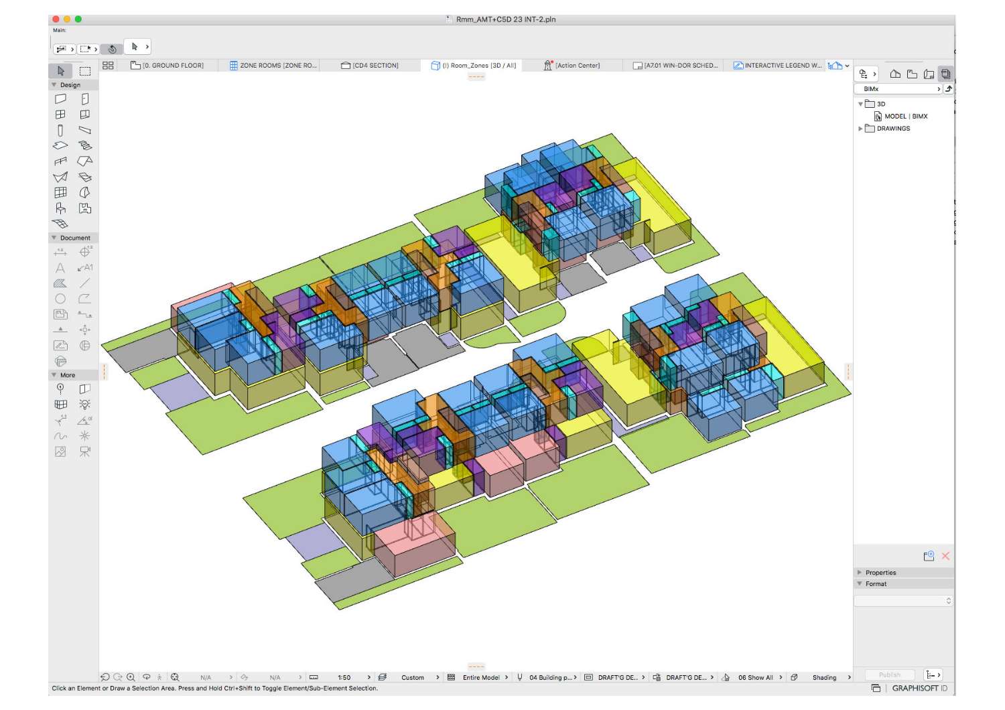This screenshot has height=710, width=1005.
Task: Choose the Linear Dimension tool
Action: (60, 253)
